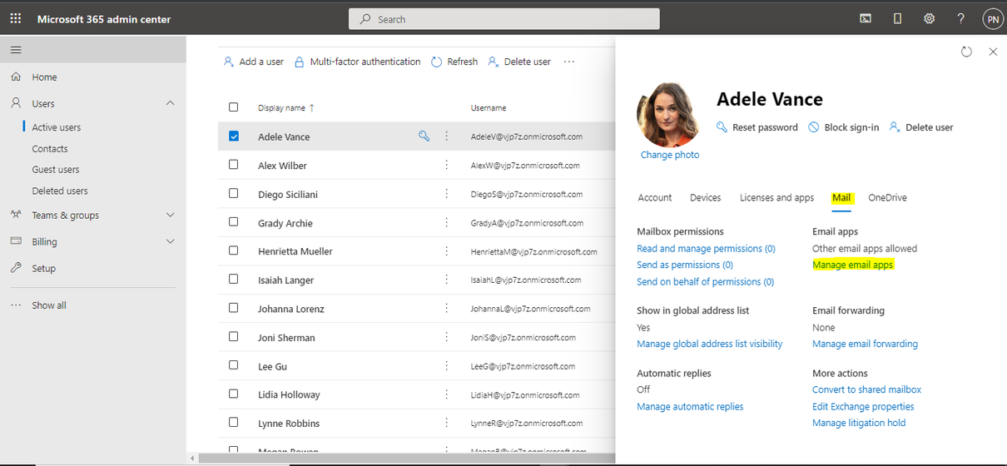The height and width of the screenshot is (466, 1007).
Task: Open Contacts in sidebar
Action: click(x=50, y=148)
